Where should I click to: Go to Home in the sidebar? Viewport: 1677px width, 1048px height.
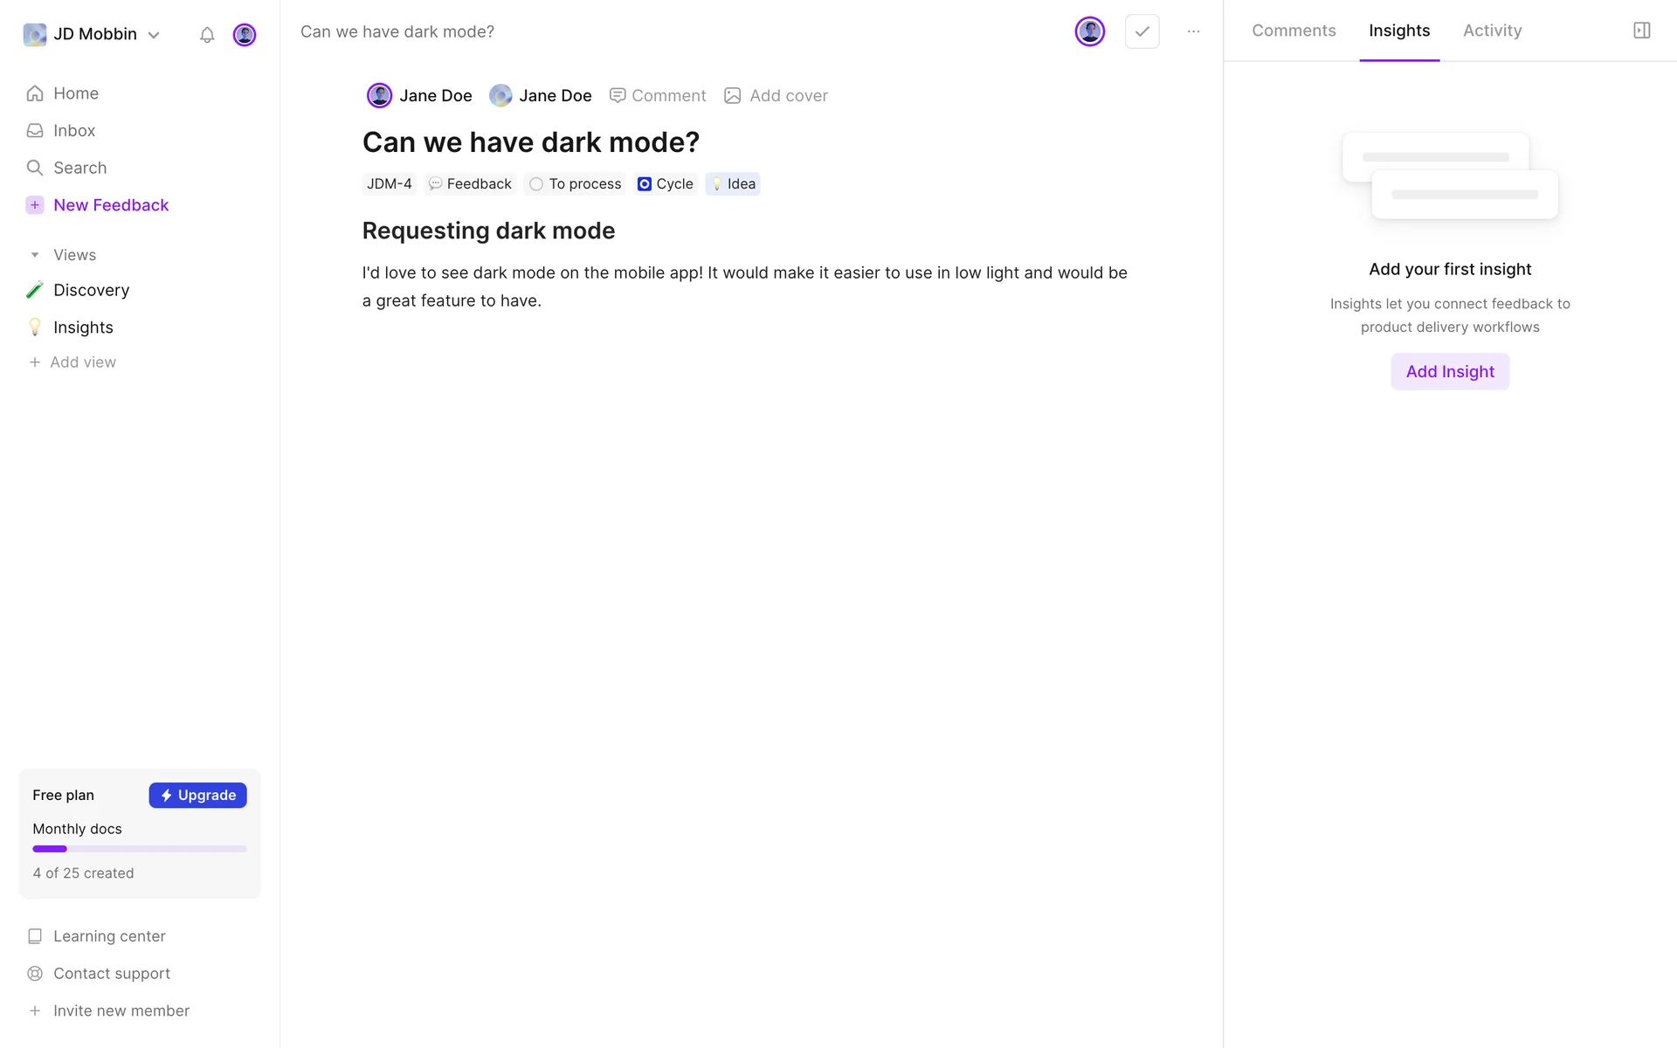pos(75,93)
